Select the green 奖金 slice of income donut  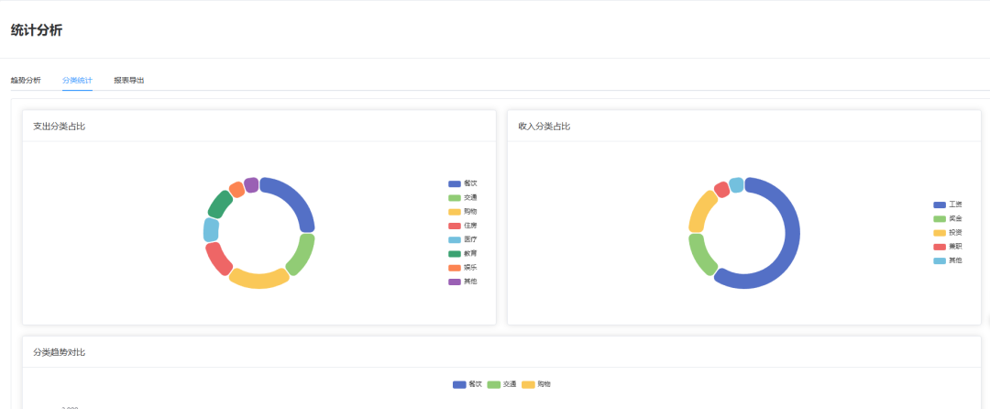tap(702, 254)
